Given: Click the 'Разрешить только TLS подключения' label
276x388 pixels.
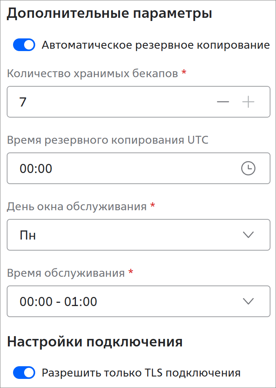Looking at the screenshot, I should (x=141, y=373).
